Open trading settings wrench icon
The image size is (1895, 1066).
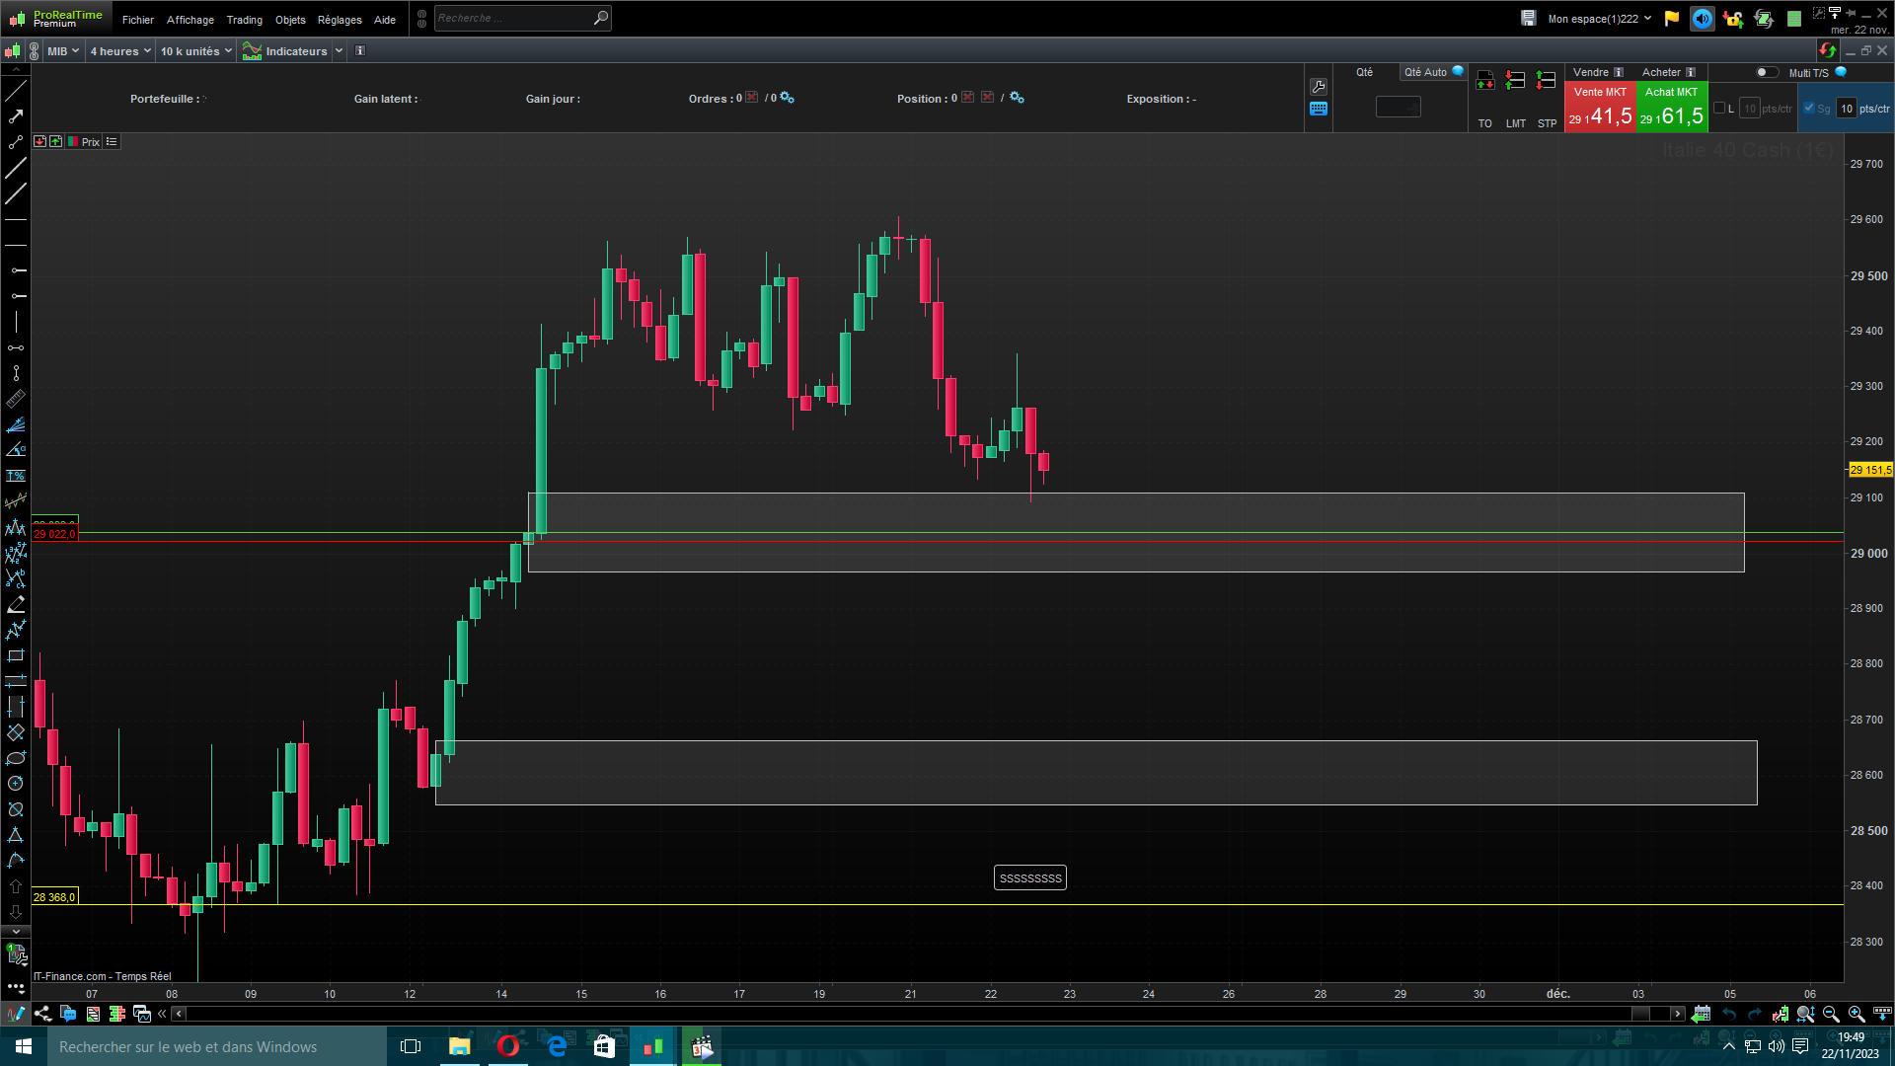tap(1319, 87)
